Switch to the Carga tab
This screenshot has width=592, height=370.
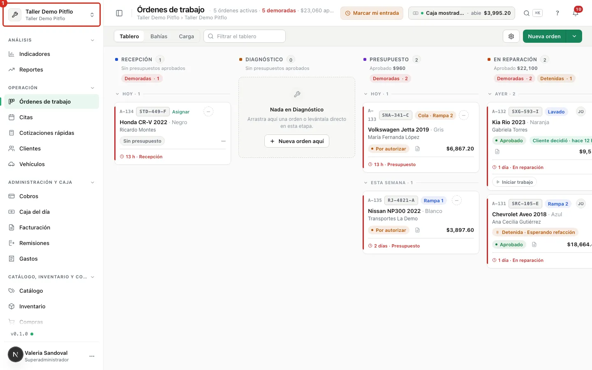pos(186,36)
